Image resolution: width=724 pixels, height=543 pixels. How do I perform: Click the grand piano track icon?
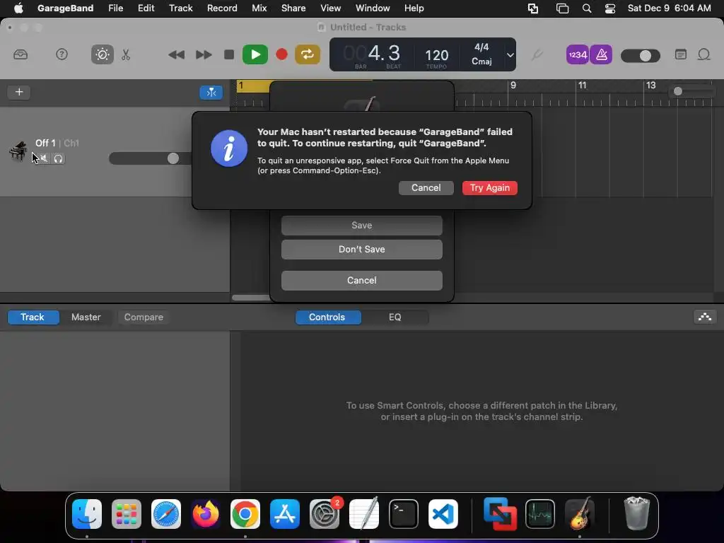pyautogui.click(x=18, y=151)
